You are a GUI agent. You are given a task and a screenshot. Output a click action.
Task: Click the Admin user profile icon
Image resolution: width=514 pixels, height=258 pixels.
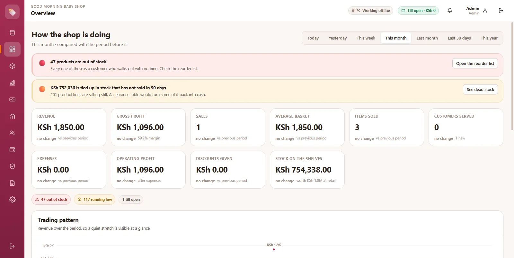coord(485,11)
